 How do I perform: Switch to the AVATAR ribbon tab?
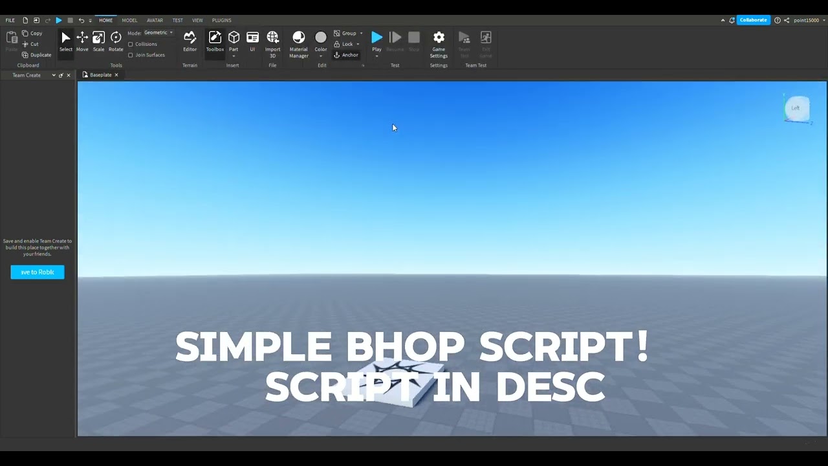(155, 20)
